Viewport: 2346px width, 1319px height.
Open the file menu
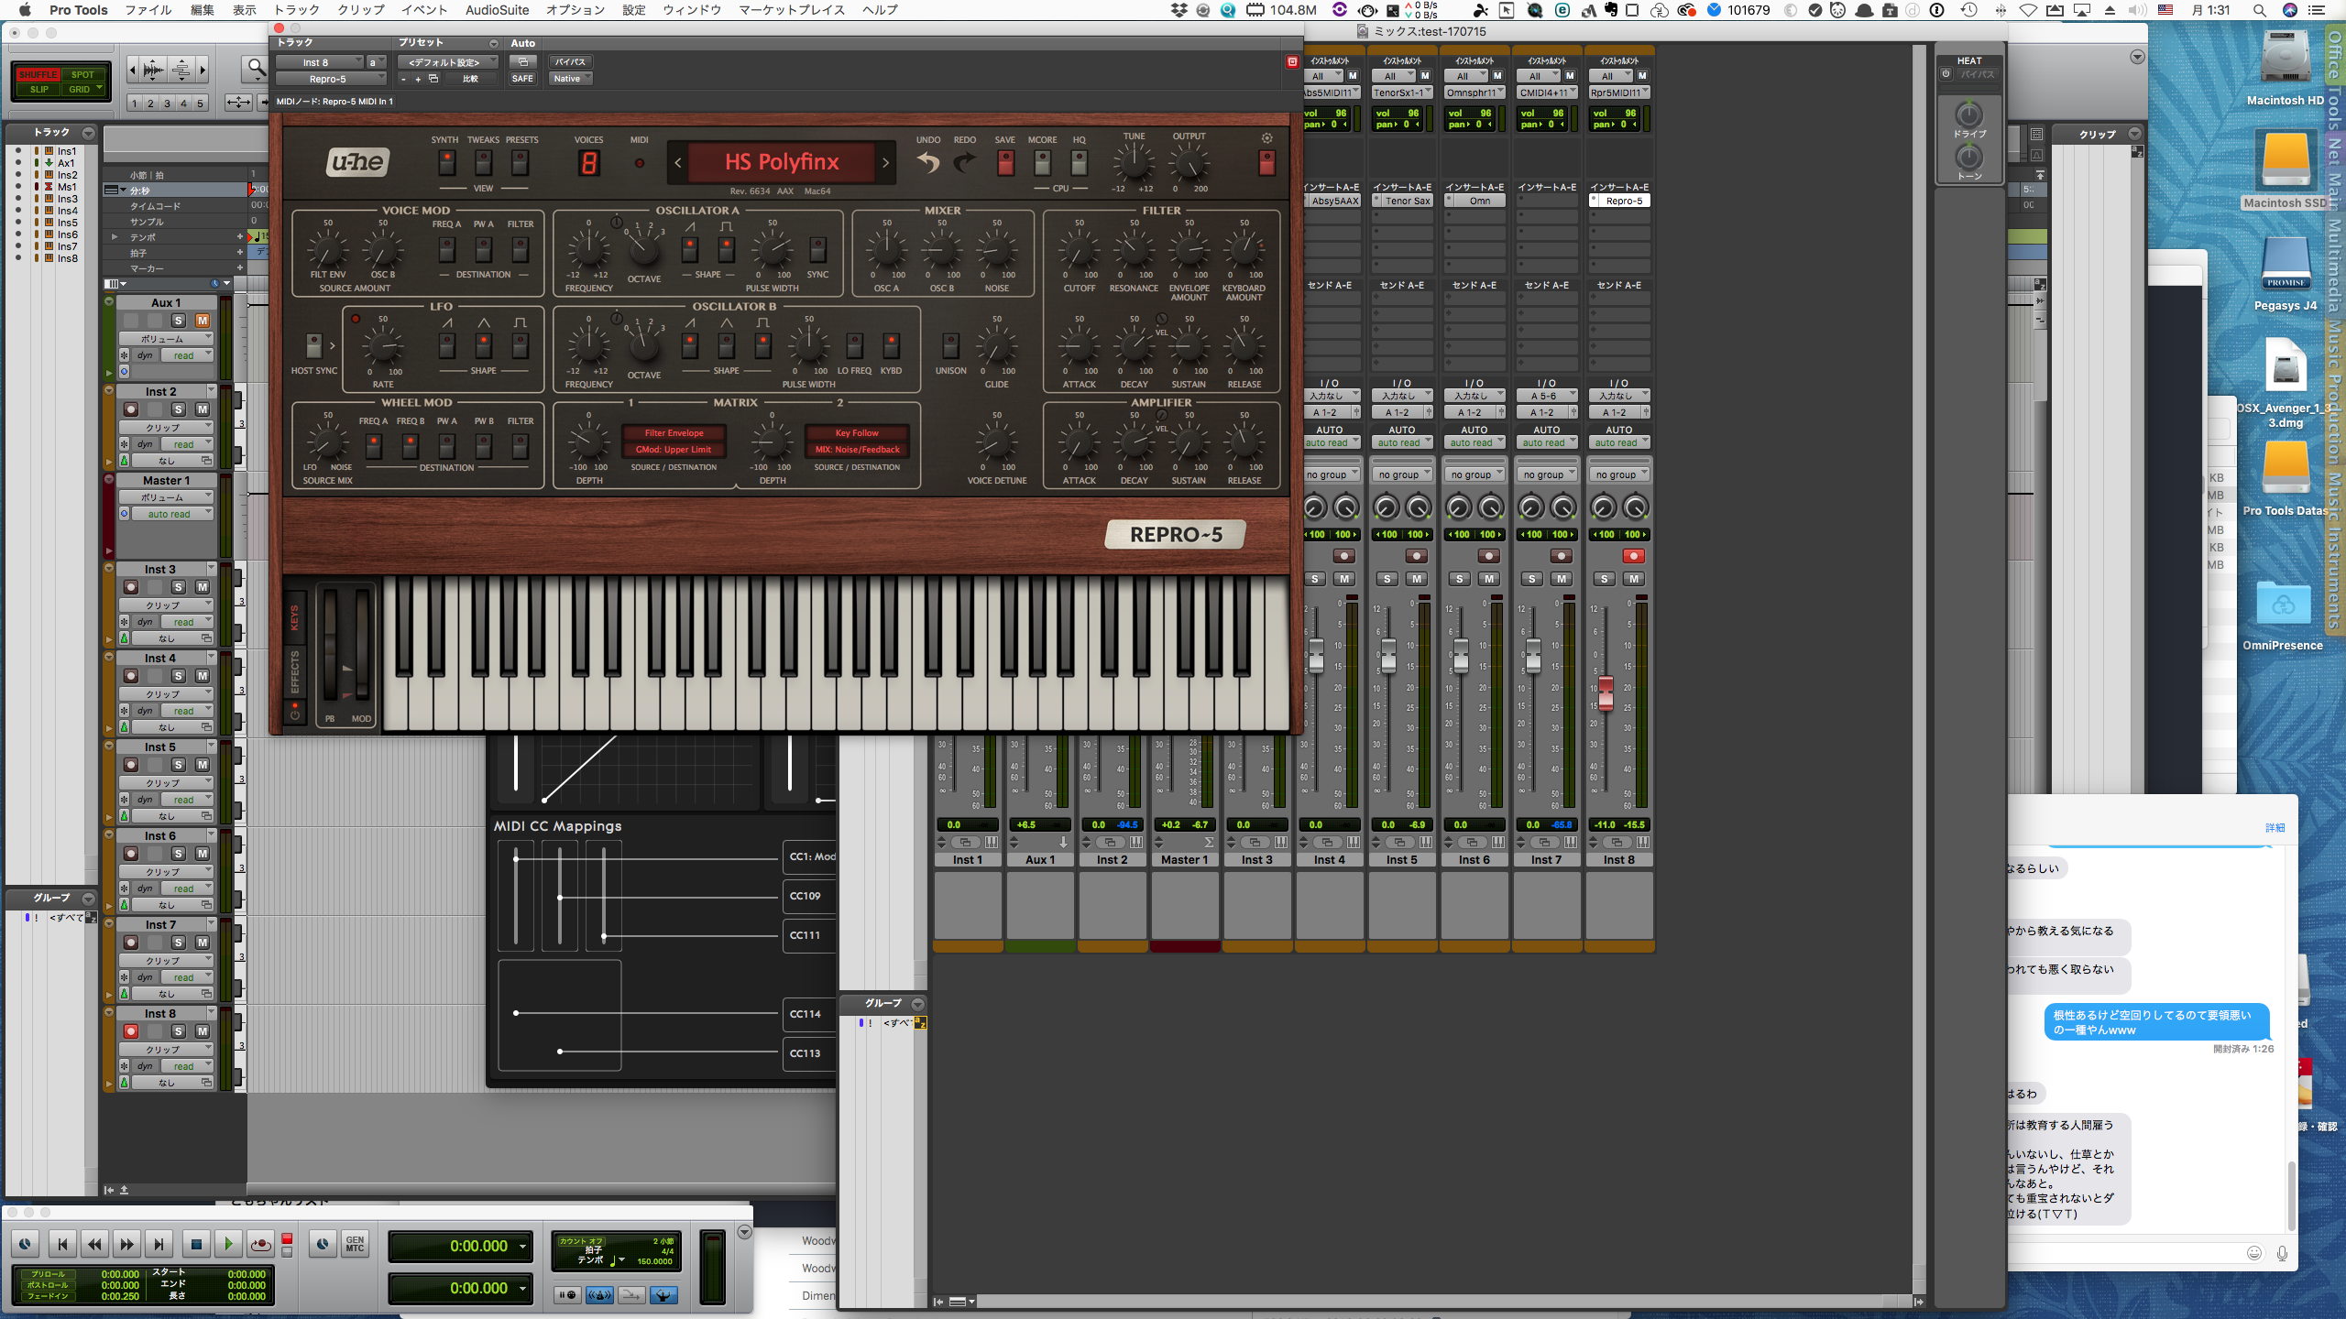click(148, 10)
